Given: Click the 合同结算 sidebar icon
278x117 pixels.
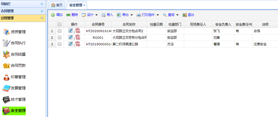Looking at the screenshot, I should 6,54.
